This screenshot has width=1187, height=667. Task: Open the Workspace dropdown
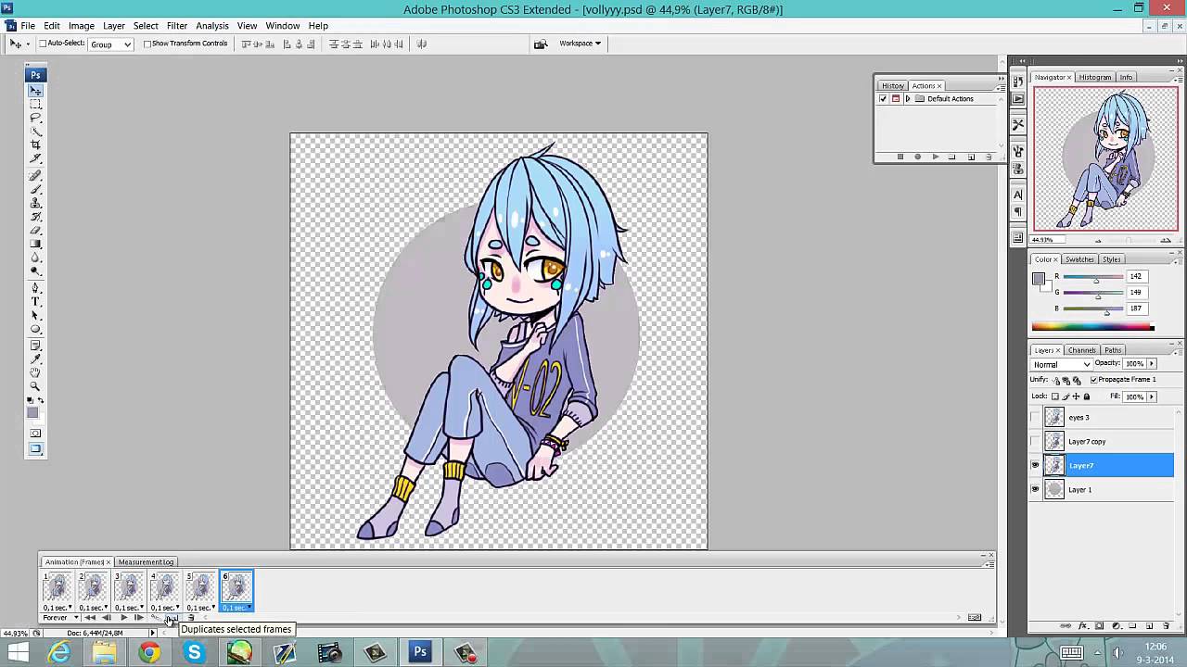coord(581,44)
